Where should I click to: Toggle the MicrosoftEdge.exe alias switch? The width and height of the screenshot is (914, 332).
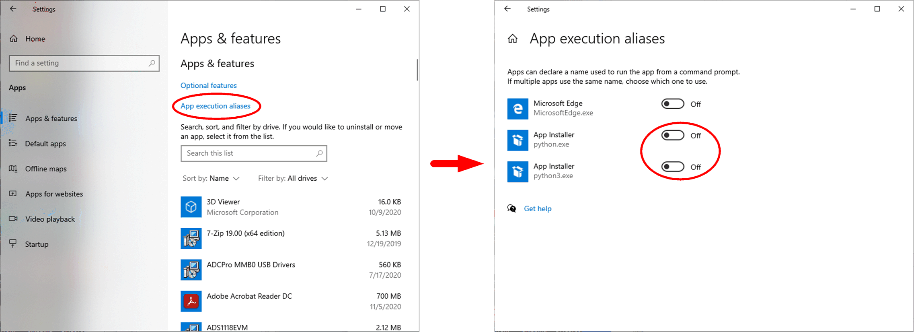[673, 104]
